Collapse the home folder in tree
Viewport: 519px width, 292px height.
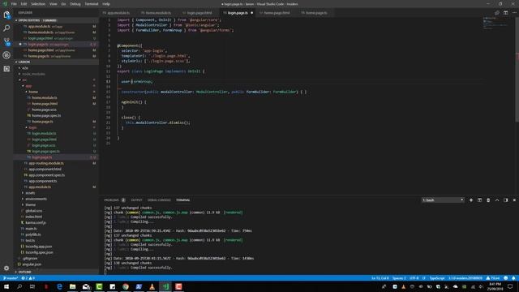pos(32,92)
